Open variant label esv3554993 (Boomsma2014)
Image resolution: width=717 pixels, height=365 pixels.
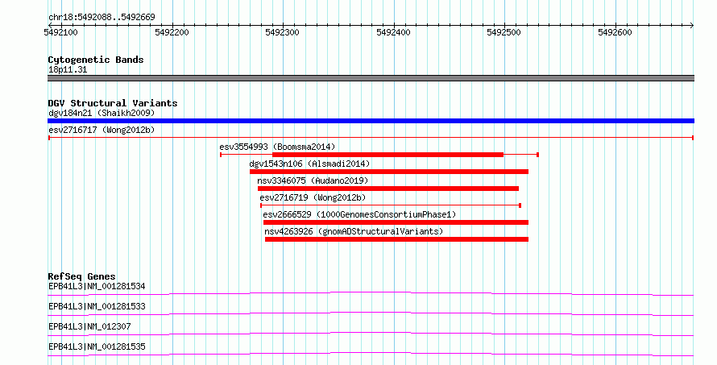point(277,147)
